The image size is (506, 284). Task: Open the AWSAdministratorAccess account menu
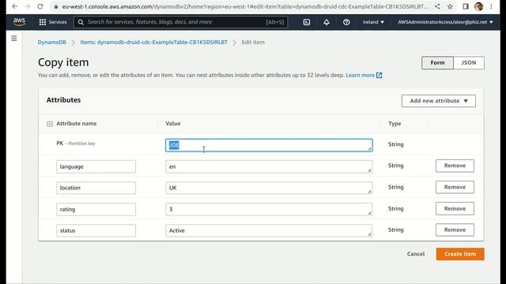click(445, 22)
